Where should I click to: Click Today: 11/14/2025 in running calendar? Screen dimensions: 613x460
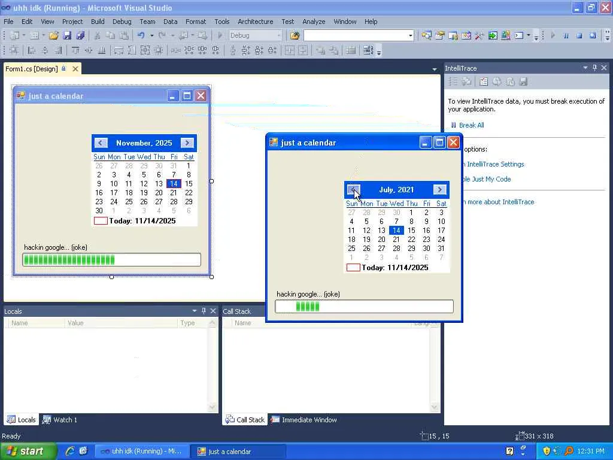(395, 268)
